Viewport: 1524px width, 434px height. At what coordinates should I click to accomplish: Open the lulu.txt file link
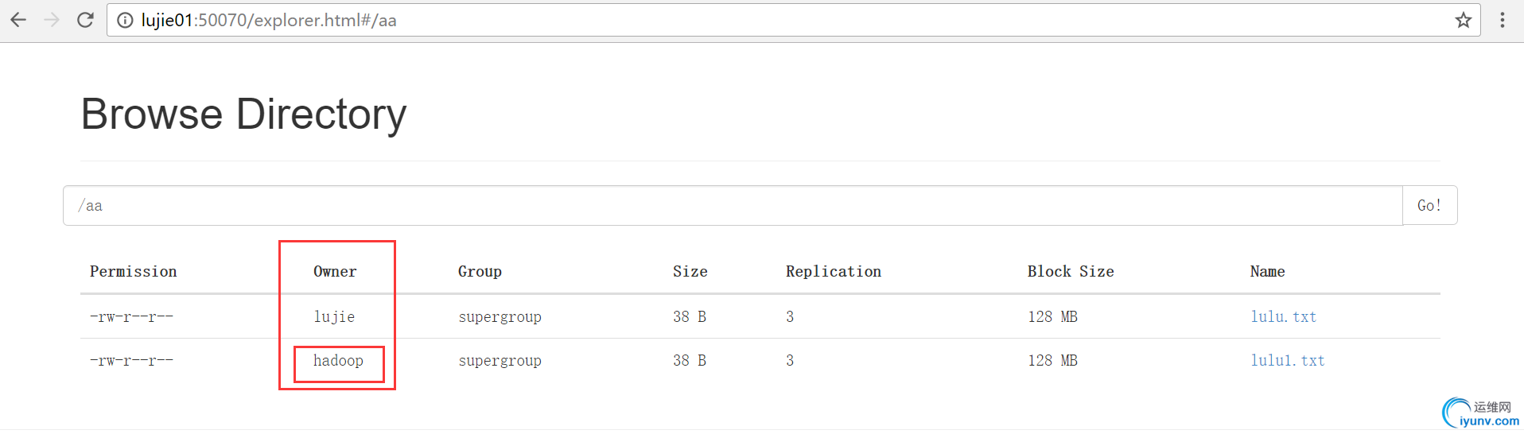pos(1283,316)
